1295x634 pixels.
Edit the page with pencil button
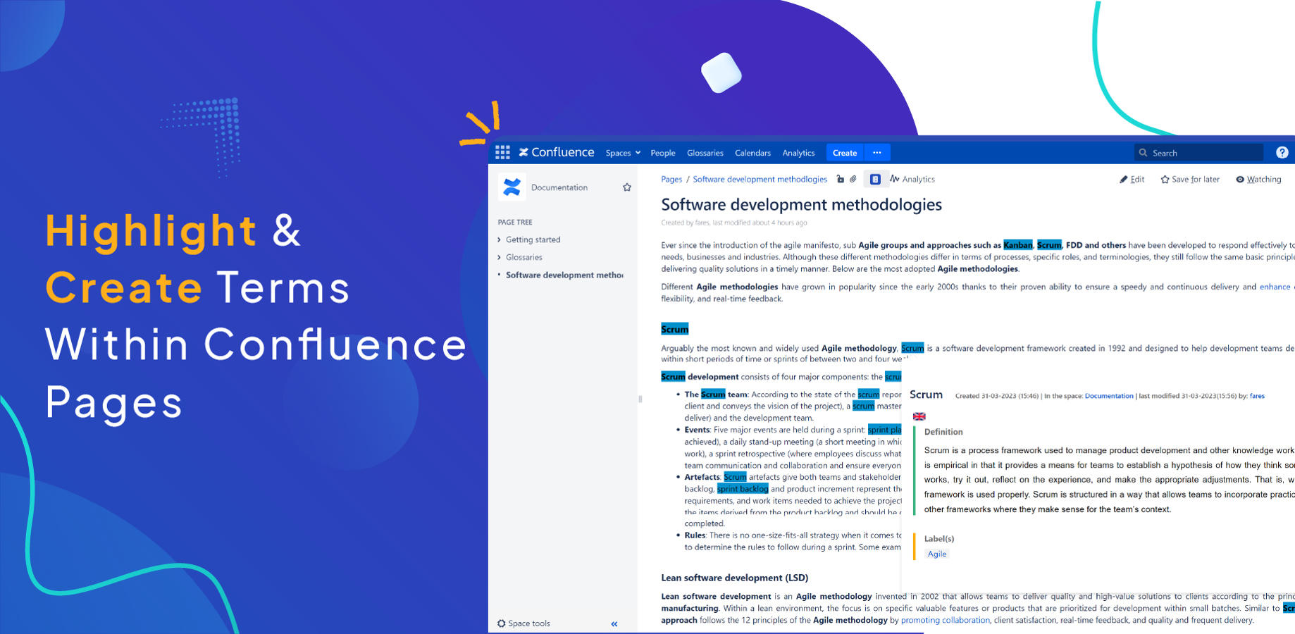click(x=1132, y=179)
